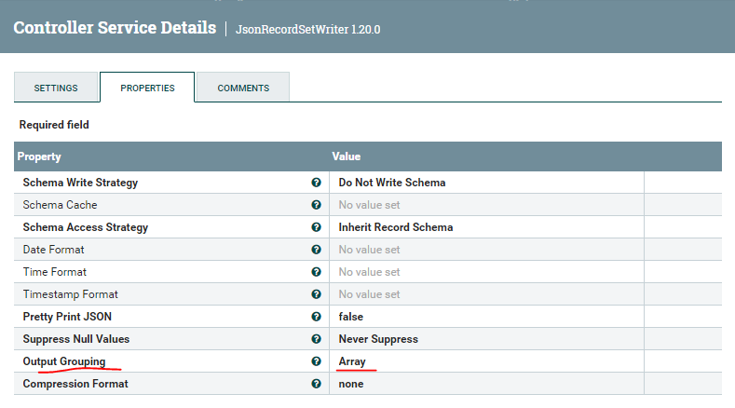Image resolution: width=735 pixels, height=408 pixels.
Task: Click help icon for Suppress Null Values
Action: point(317,339)
